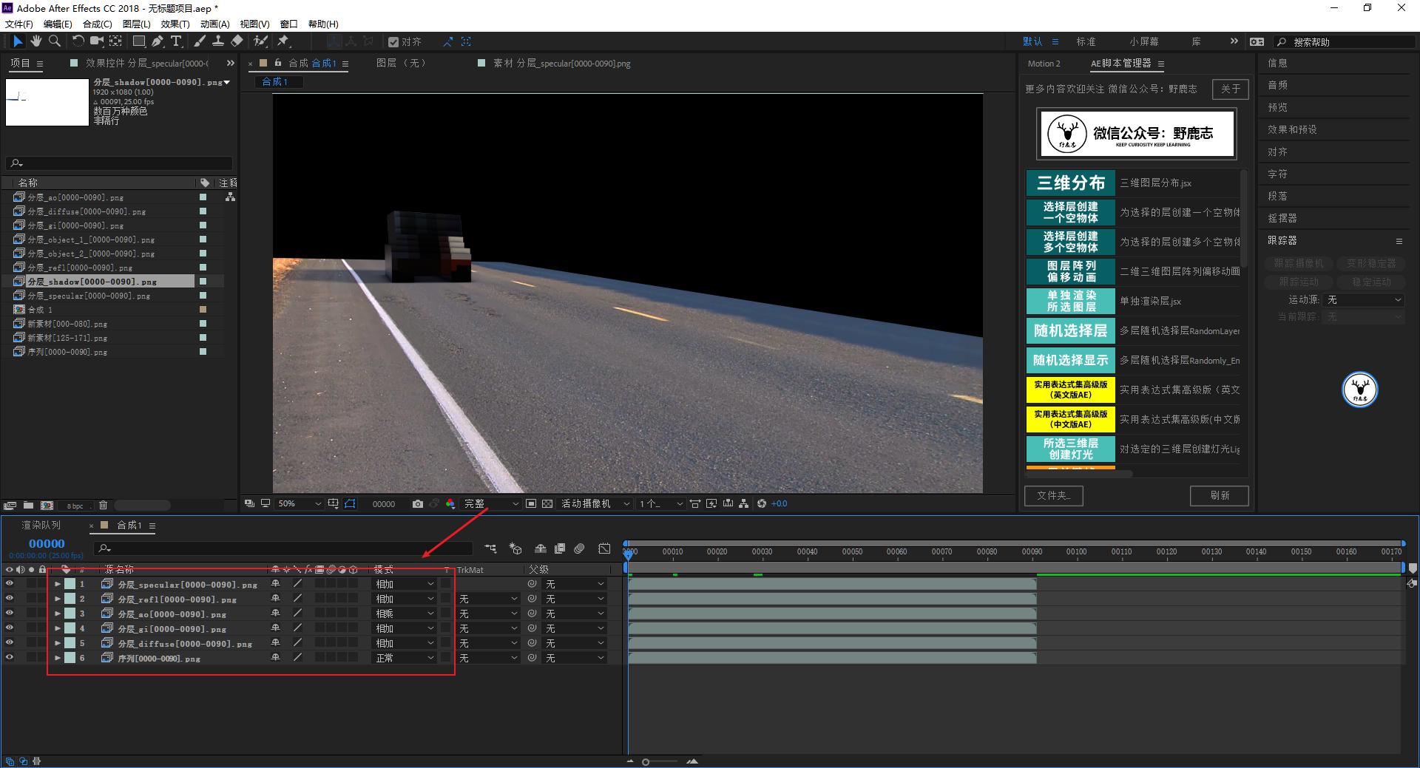Expand the 分层_diffuse layer properties triangle

pyautogui.click(x=58, y=643)
